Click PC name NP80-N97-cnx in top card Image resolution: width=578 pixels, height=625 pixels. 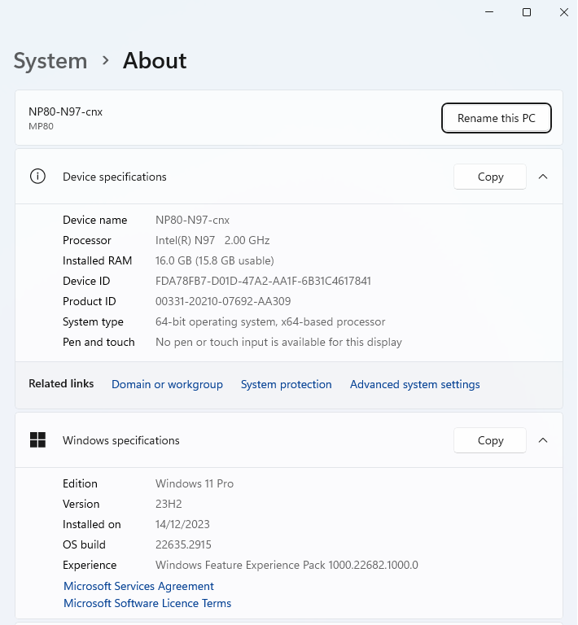coord(65,111)
